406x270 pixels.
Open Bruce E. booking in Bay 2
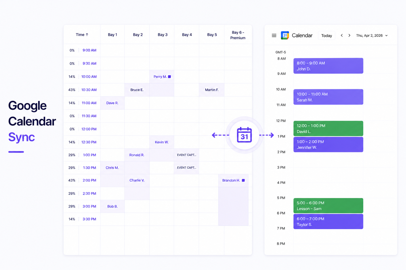[137, 90]
